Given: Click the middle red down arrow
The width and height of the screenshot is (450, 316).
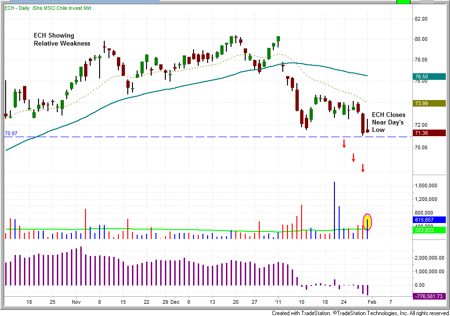Looking at the screenshot, I should click(353, 158).
